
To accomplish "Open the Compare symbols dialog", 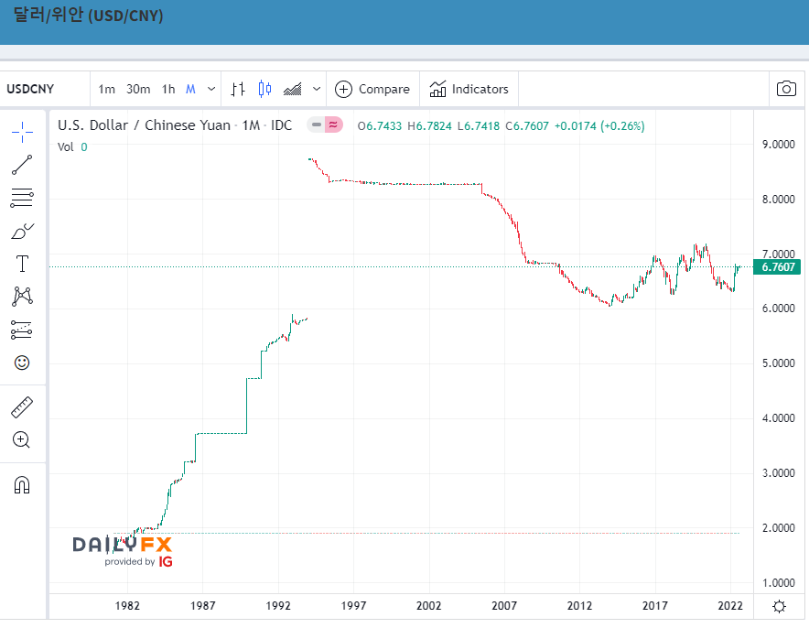I will click(x=372, y=90).
